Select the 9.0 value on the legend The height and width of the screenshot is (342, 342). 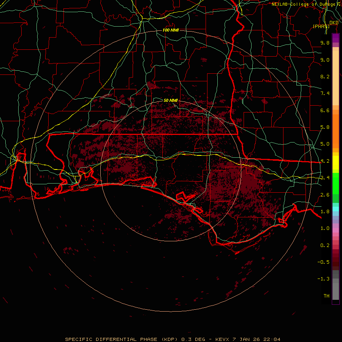click(325, 60)
